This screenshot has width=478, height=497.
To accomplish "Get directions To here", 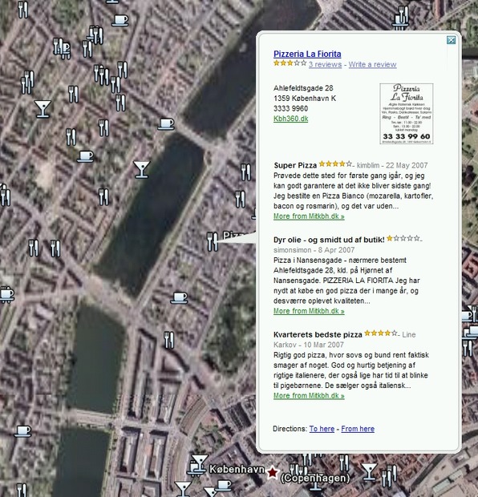I will 322,429.
